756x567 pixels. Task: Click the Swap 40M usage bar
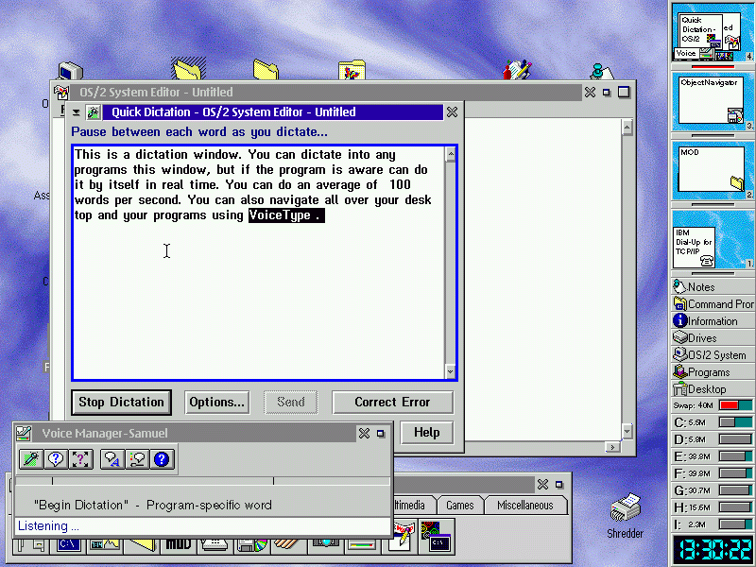(x=736, y=405)
